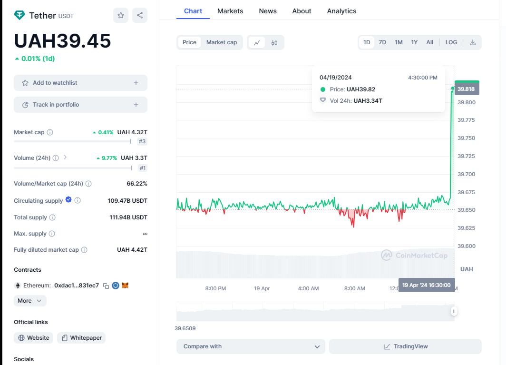The image size is (506, 365).
Task: Switch to the Chart tab
Action: 193,11
